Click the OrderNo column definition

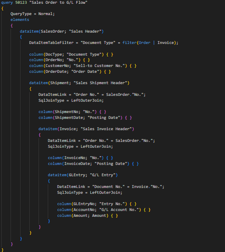[59, 60]
